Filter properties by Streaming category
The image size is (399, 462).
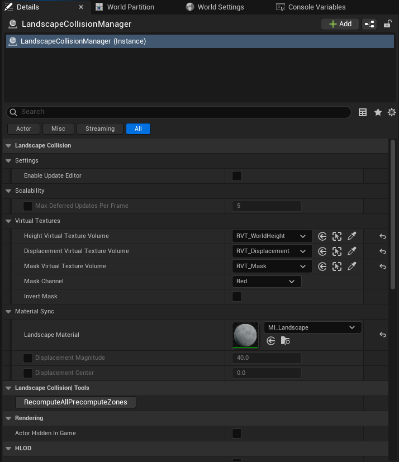tap(100, 128)
